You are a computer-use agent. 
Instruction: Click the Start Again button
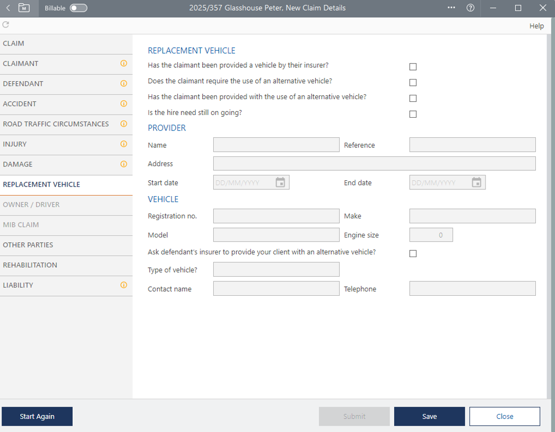pos(37,417)
